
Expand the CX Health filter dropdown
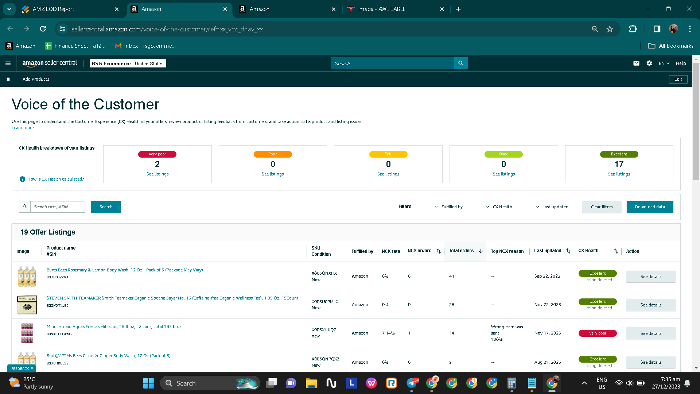(499, 207)
